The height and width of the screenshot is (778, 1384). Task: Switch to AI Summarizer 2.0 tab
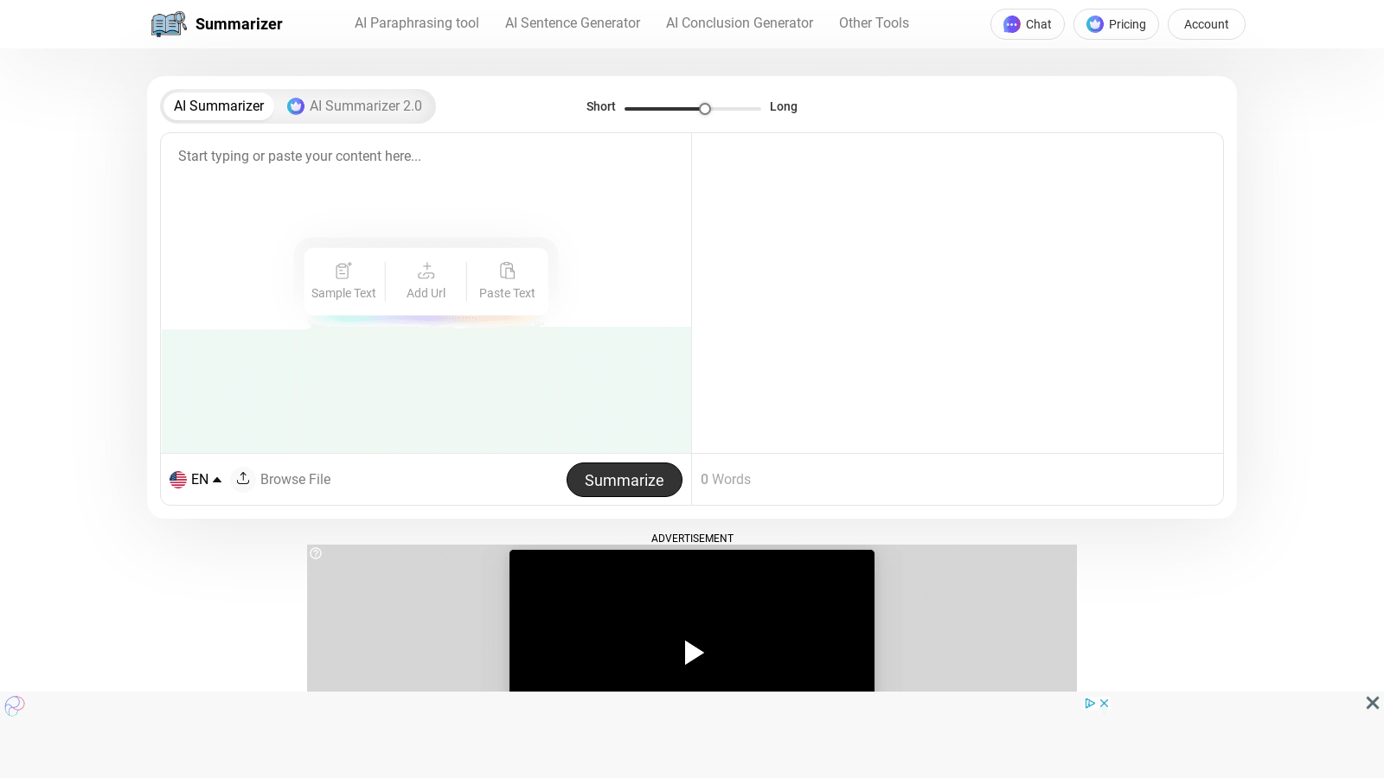pos(355,106)
